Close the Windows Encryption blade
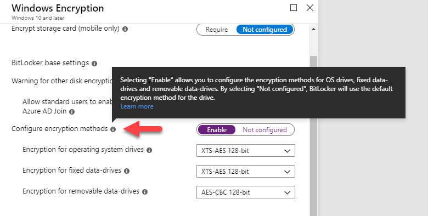This screenshot has width=428, height=216. click(x=310, y=8)
